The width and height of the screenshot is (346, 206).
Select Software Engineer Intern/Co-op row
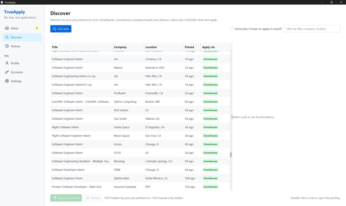140,85
